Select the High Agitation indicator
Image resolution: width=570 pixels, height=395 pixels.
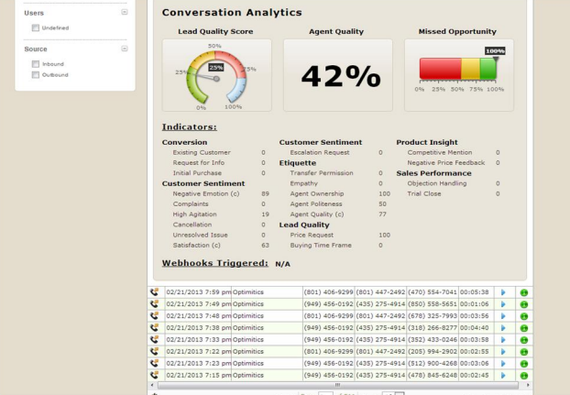click(x=194, y=214)
